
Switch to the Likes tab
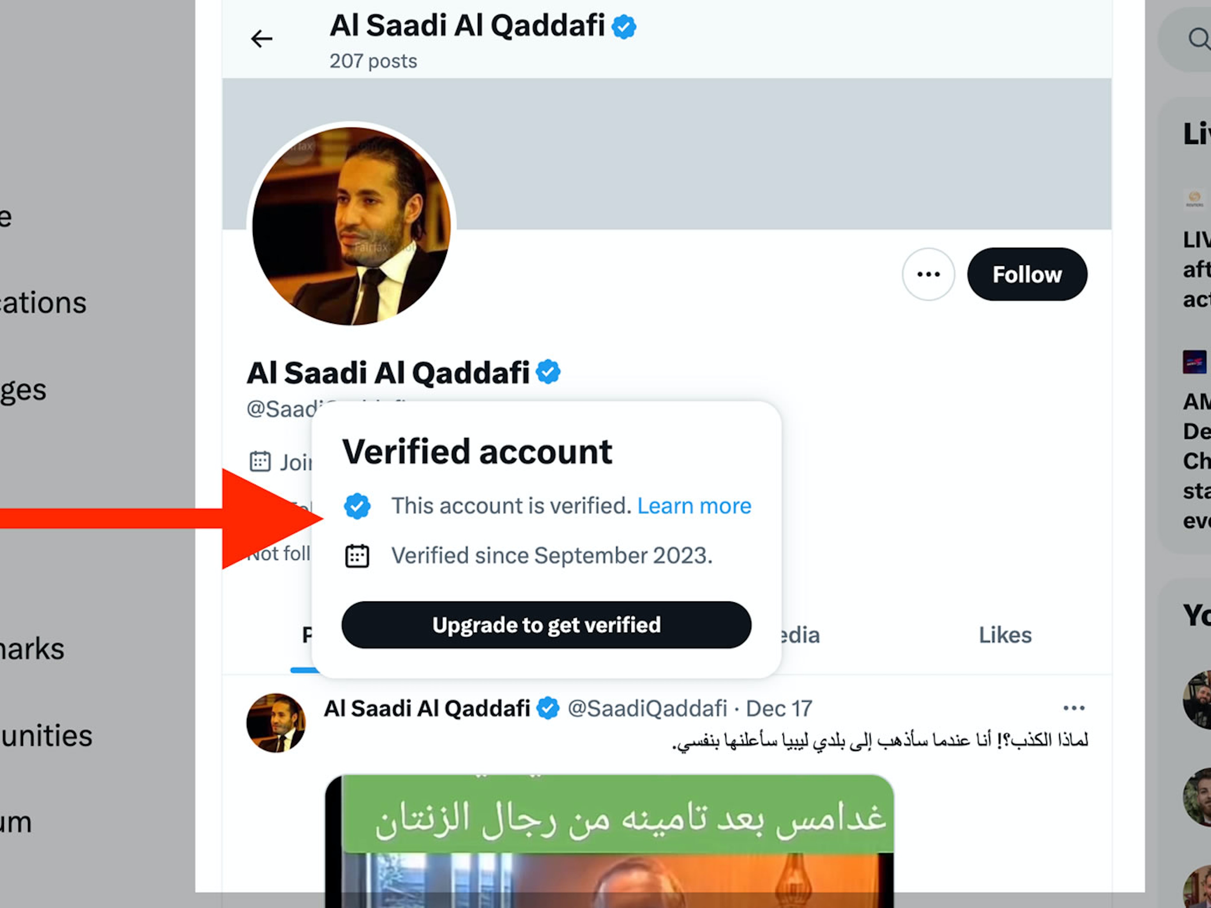(x=1005, y=635)
